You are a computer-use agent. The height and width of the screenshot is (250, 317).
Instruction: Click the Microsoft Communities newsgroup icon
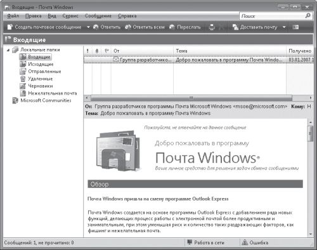click(15, 100)
